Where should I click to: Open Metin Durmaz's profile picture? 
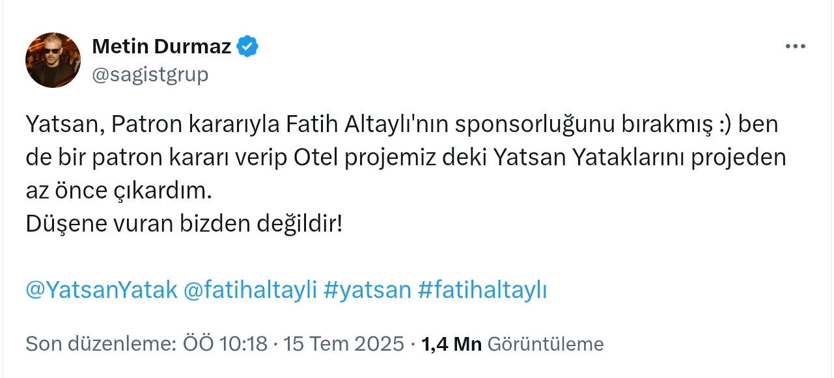(x=53, y=61)
